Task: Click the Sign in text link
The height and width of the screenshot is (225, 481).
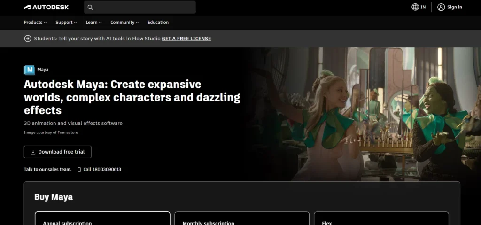Action: [454, 7]
